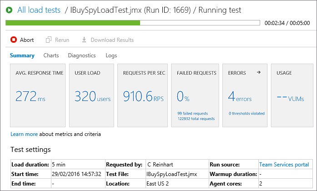Click the FAILED REQUESTS tile heading
This screenshot has height=191, width=317.
196,73
